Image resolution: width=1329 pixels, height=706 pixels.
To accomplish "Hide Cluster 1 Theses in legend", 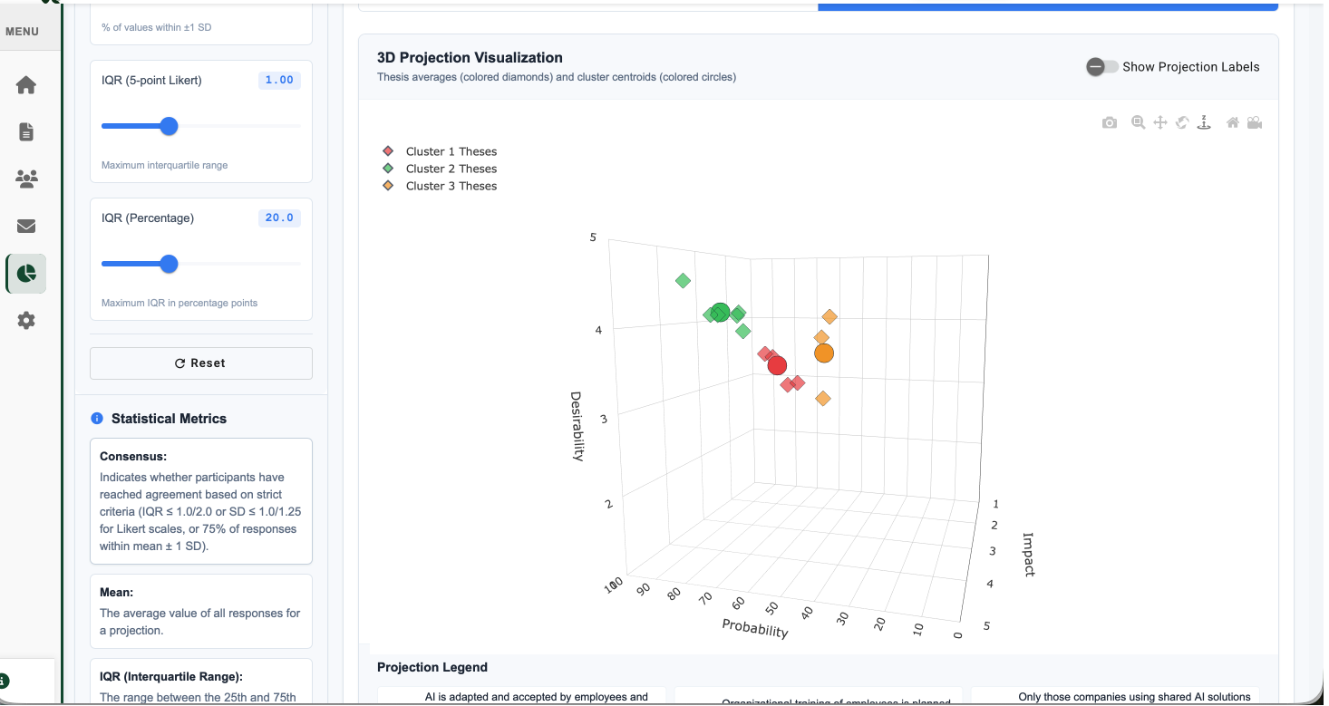I will coord(451,151).
